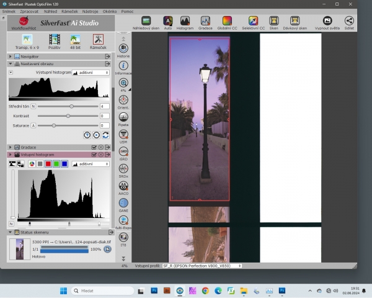
Task: Click the Sdílet share icon
Action: (349, 23)
